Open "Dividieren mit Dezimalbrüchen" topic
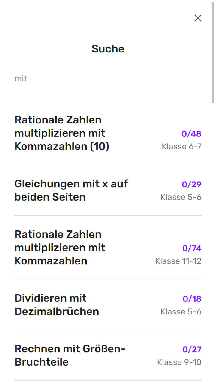The image size is (216, 384). (57, 304)
